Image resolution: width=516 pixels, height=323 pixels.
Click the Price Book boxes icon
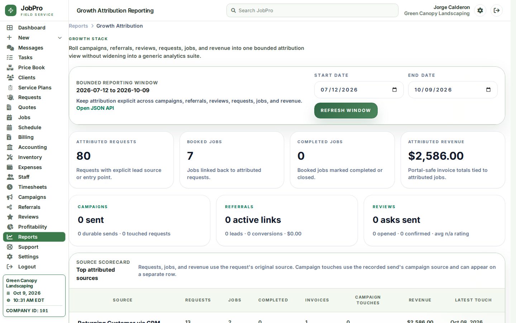[x=10, y=67]
